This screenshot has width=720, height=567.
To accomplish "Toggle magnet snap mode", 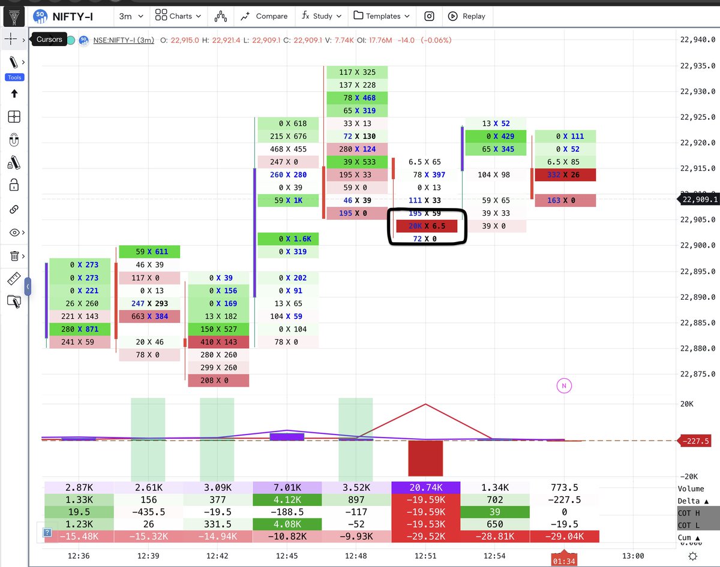I will coord(14,140).
